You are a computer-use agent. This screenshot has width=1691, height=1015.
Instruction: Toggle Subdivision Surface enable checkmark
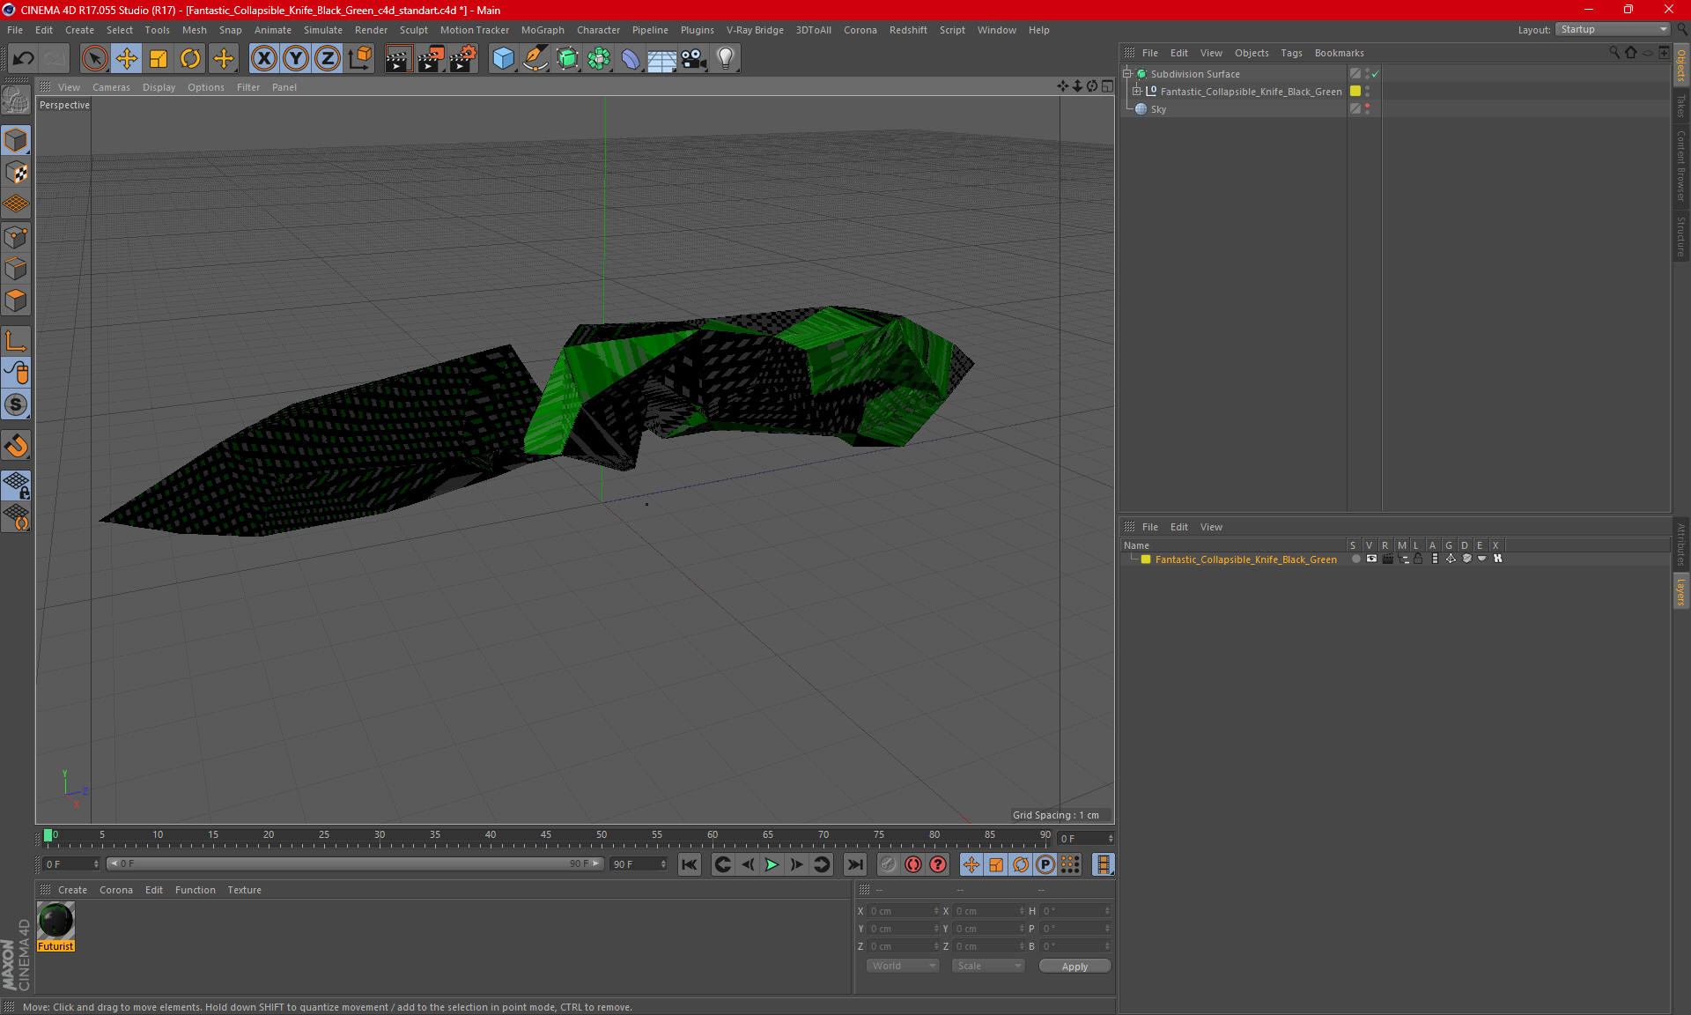[x=1375, y=74]
